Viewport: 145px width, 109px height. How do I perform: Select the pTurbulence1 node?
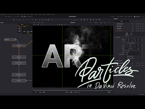pyautogui.click(x=19, y=74)
